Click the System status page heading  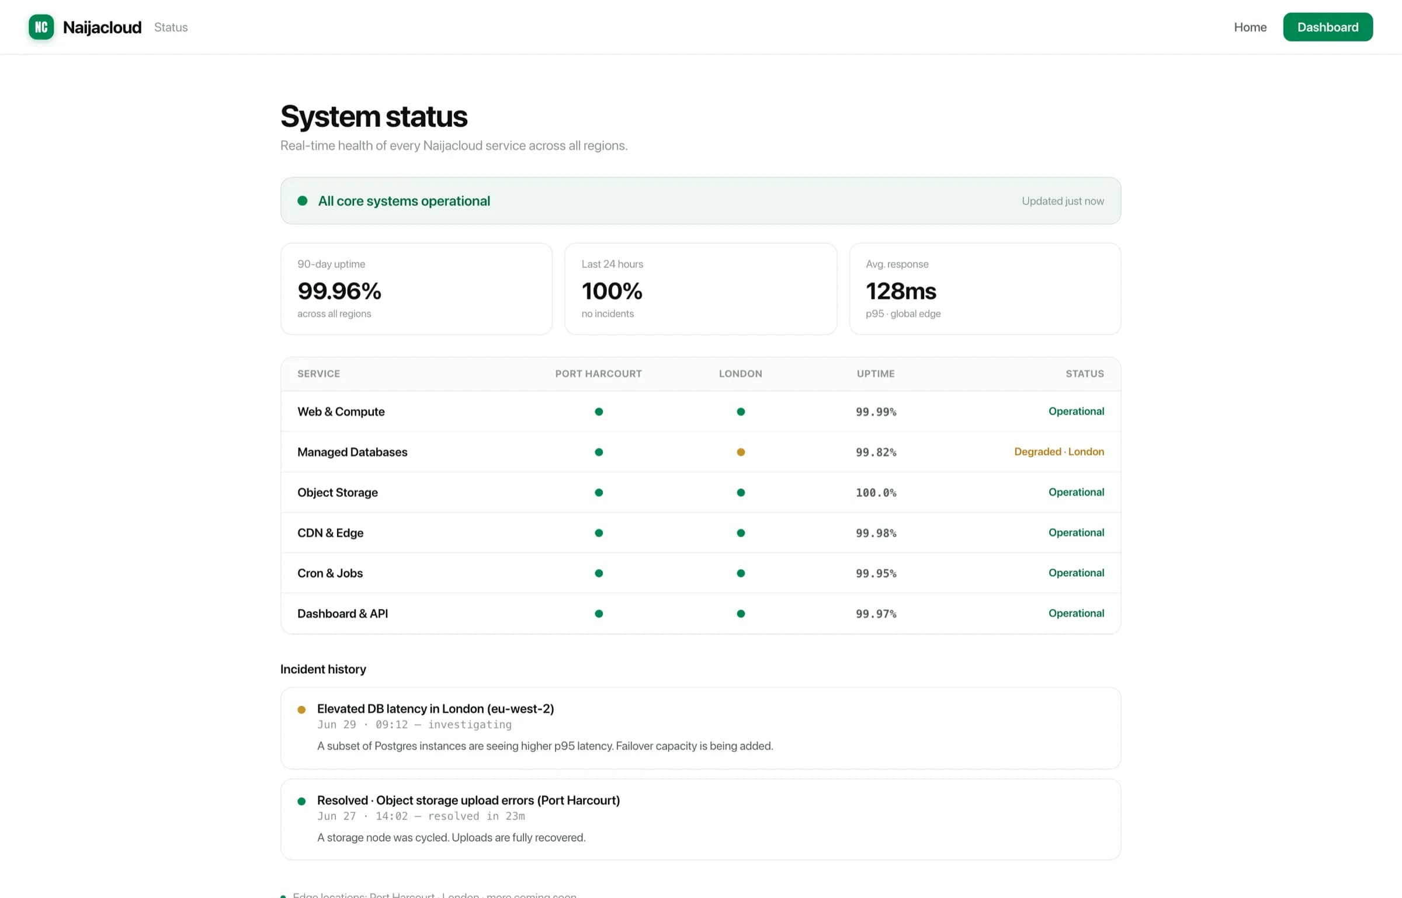click(x=374, y=116)
